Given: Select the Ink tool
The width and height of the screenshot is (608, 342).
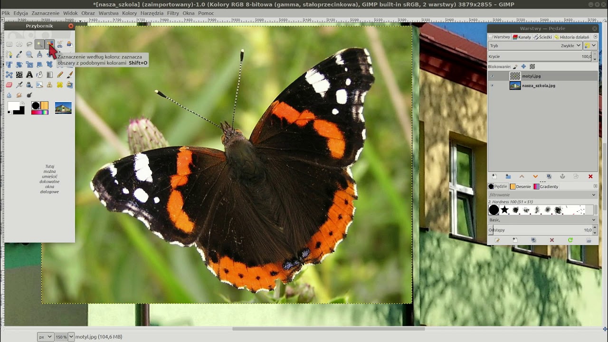Looking at the screenshot, I should pyautogui.click(x=29, y=85).
